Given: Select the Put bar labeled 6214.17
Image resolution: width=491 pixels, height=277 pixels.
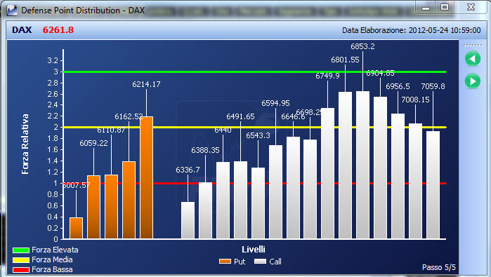Looking at the screenshot, I should pos(147,177).
